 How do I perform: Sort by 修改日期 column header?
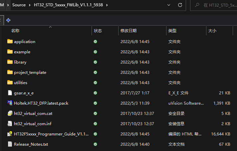click(x=128, y=31)
